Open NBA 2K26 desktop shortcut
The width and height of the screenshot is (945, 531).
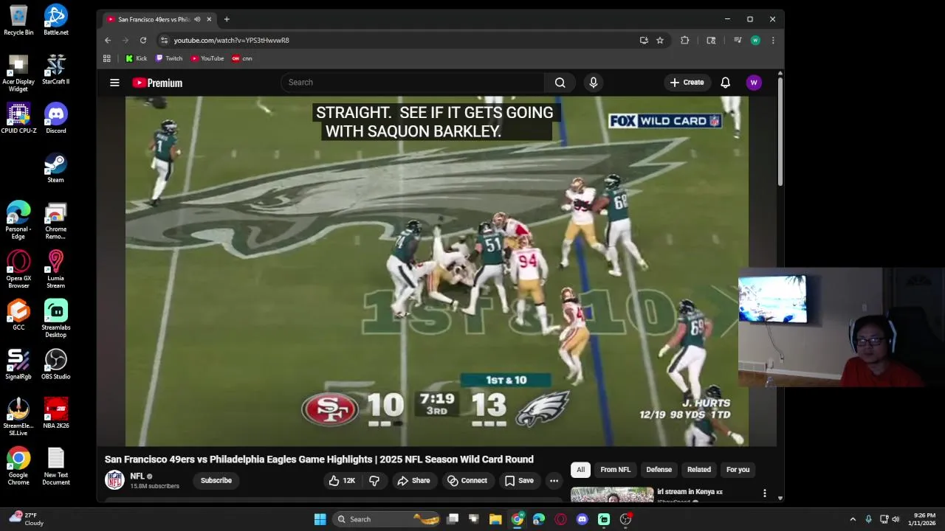coord(55,414)
